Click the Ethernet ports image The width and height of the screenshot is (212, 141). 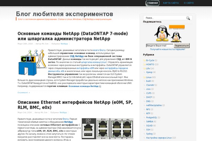coord(108,129)
